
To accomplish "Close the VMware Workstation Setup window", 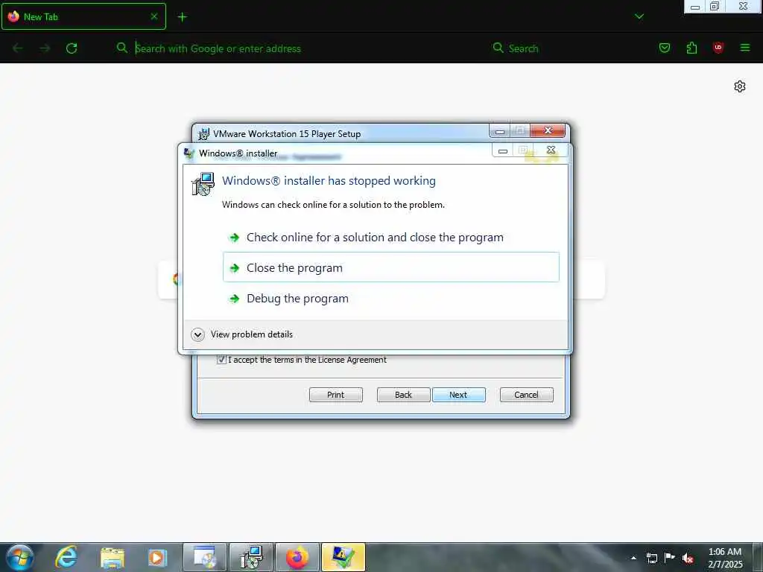I will [548, 131].
